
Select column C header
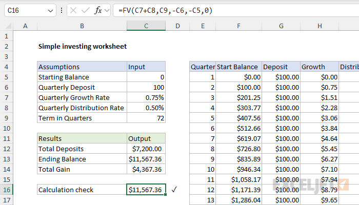pyautogui.click(x=146, y=26)
